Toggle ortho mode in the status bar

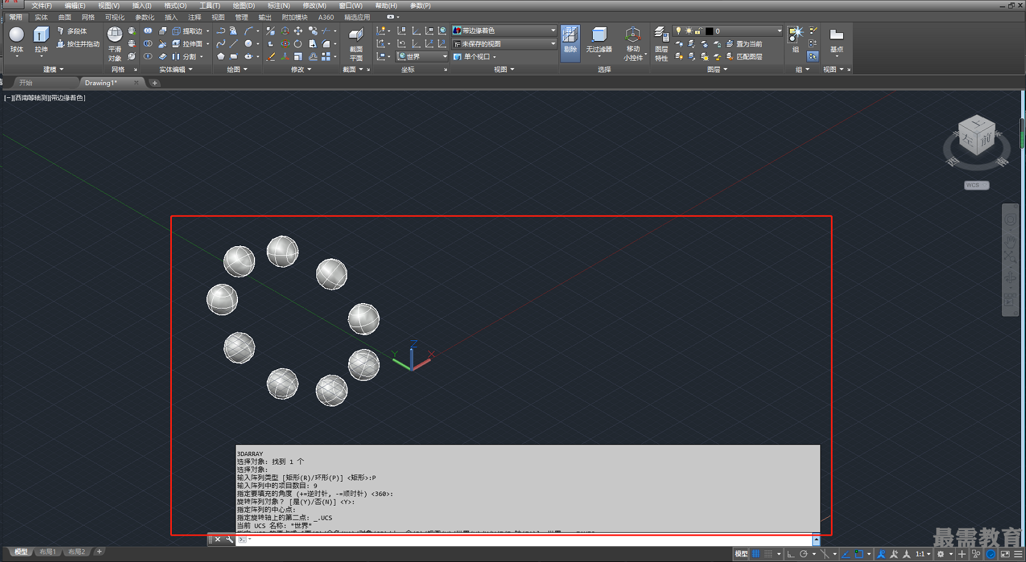pos(791,554)
